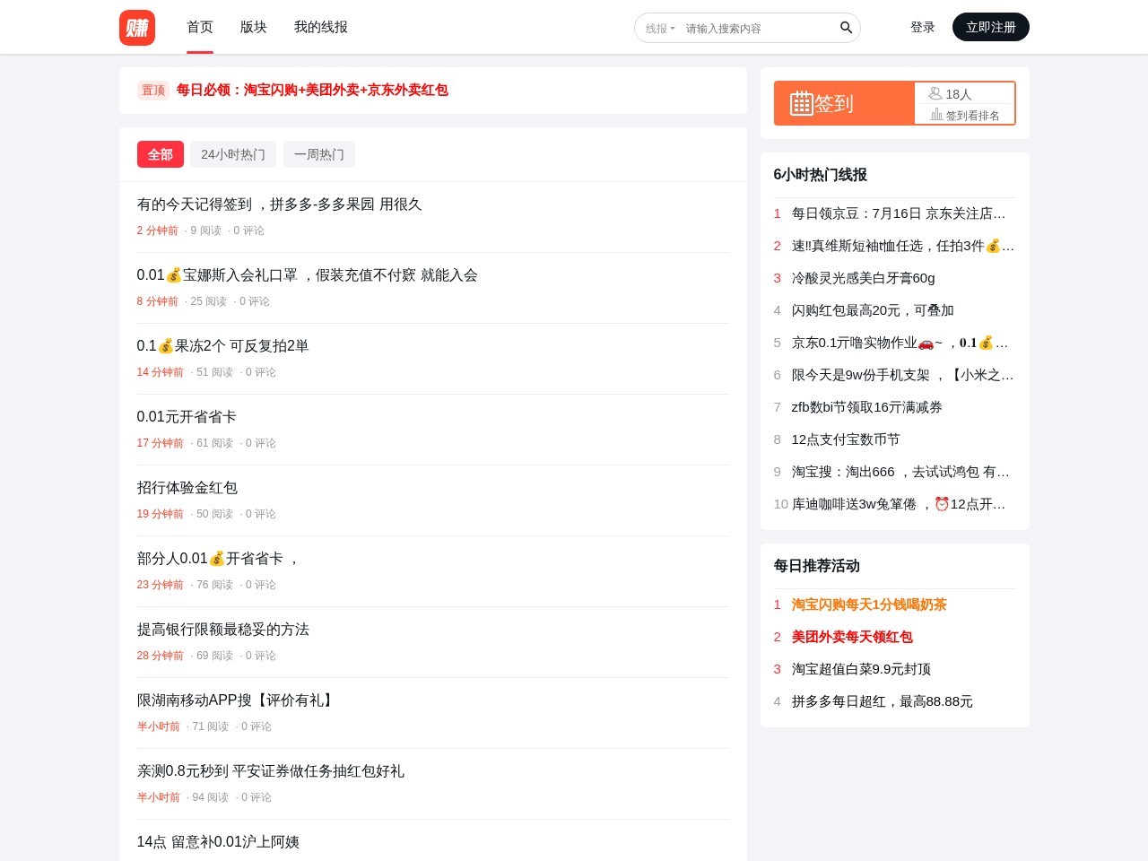Open post 0.01元开省省卡

click(x=187, y=417)
